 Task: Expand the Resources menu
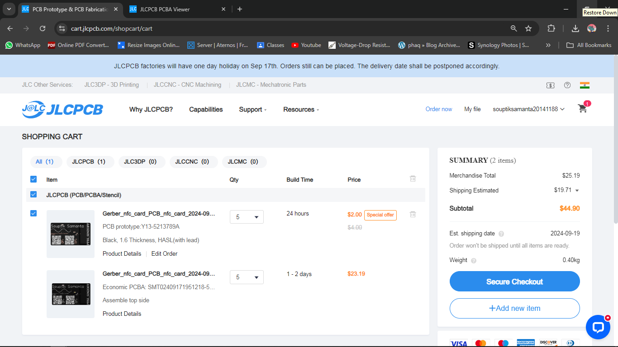pyautogui.click(x=301, y=109)
